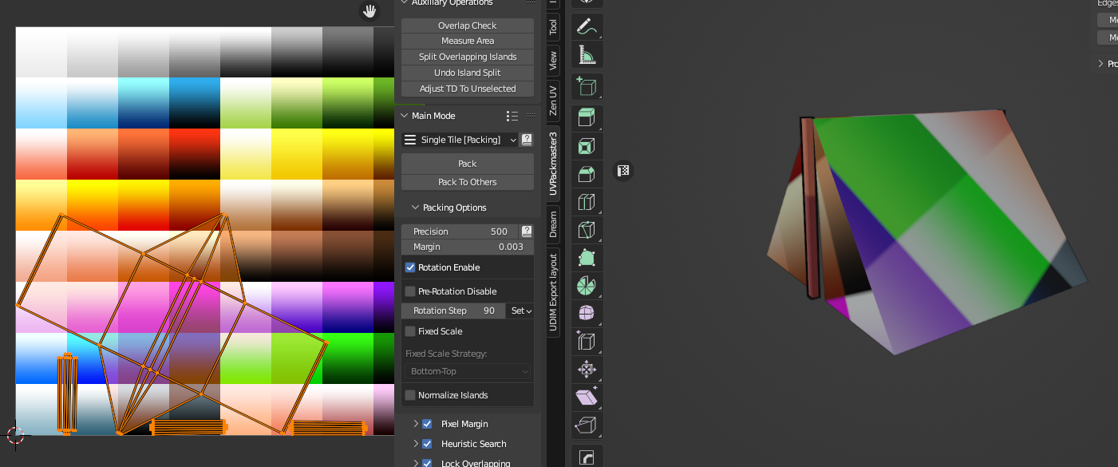This screenshot has height=467, width=1118.
Task: Select the Loop Cut tool
Action: click(x=587, y=202)
